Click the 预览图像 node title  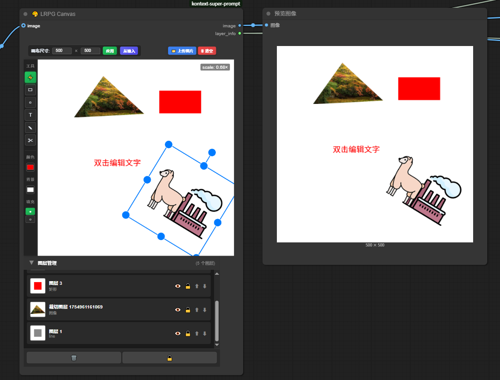pos(286,14)
